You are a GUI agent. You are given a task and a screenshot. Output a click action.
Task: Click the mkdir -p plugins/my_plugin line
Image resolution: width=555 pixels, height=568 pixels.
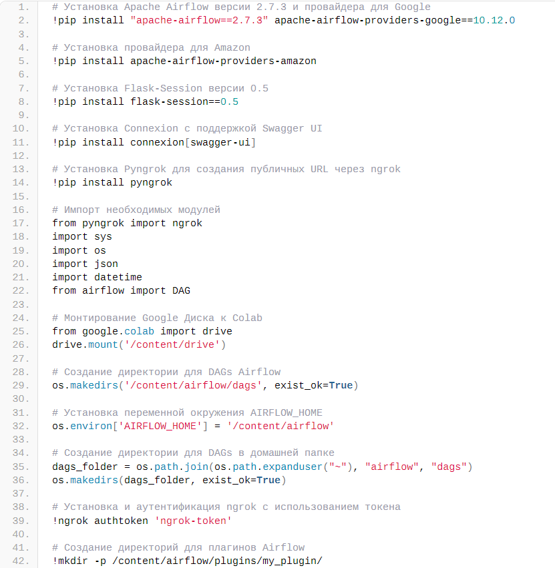[187, 561]
